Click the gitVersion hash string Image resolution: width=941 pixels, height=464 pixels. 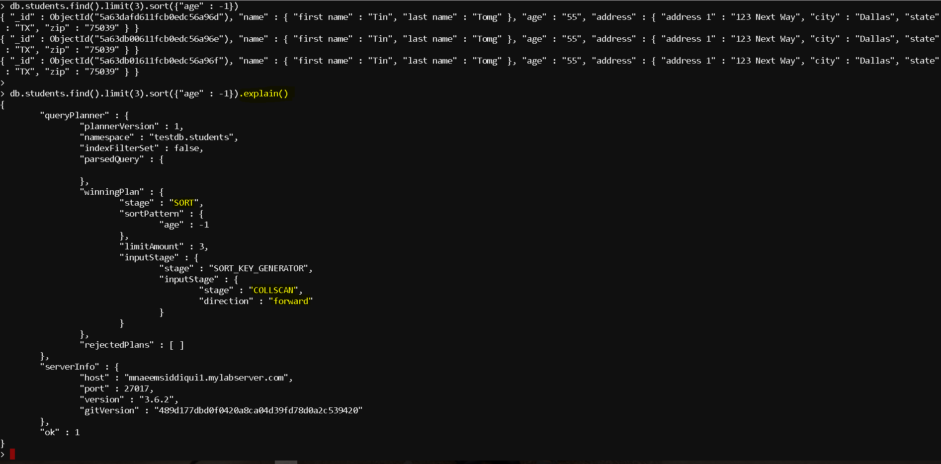click(x=258, y=410)
